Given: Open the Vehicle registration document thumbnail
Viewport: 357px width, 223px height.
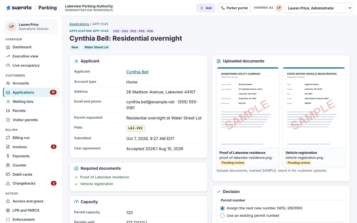Looking at the screenshot, I should click(x=314, y=107).
